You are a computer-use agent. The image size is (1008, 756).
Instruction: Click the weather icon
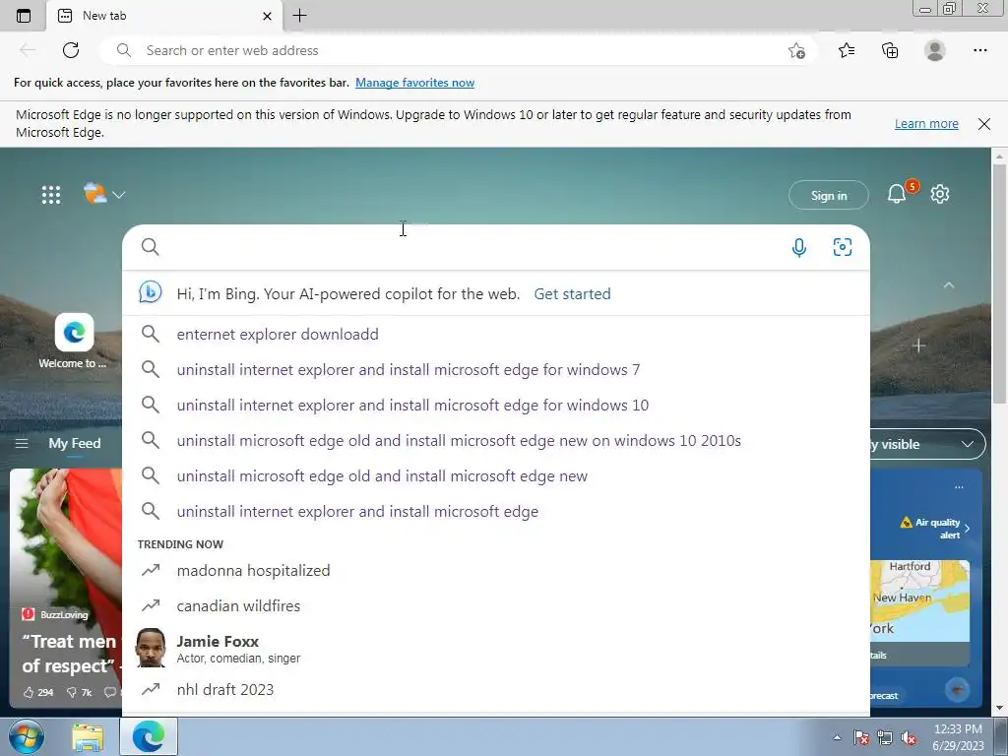point(94,193)
